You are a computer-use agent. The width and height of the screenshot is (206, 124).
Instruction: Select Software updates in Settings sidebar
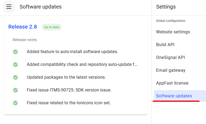(x=174, y=96)
